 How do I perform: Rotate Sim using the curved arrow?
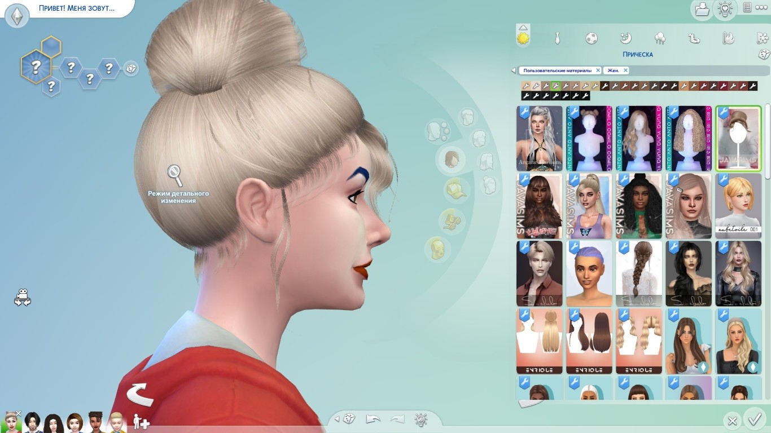coord(139,394)
